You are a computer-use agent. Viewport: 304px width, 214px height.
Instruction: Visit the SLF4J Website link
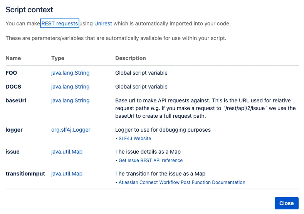135,139
